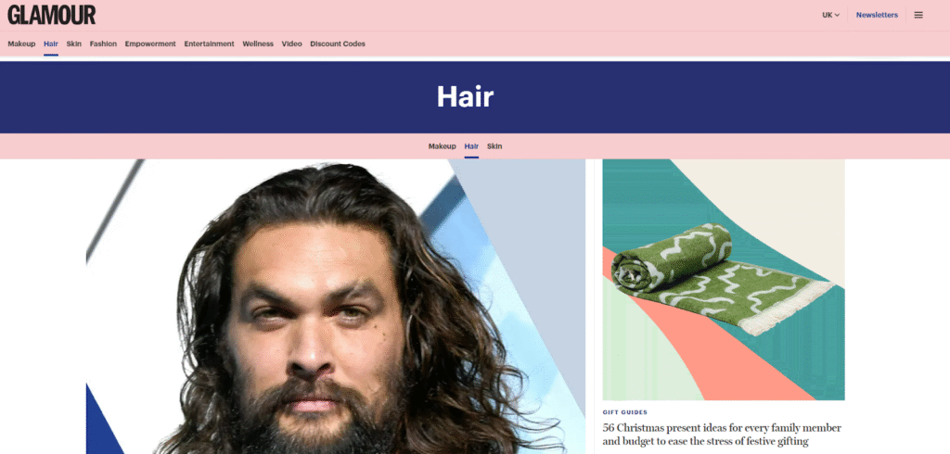The width and height of the screenshot is (950, 454).
Task: Navigate to Fashion section
Action: pyautogui.click(x=103, y=44)
